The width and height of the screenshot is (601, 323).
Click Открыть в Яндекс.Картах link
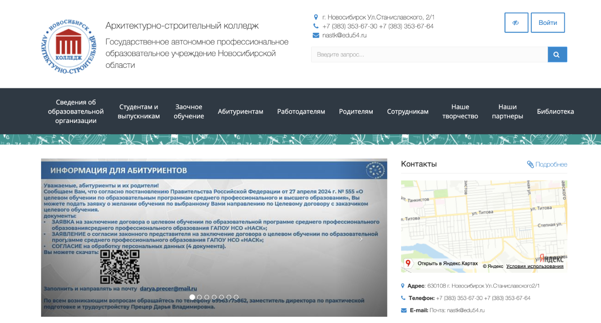click(448, 263)
